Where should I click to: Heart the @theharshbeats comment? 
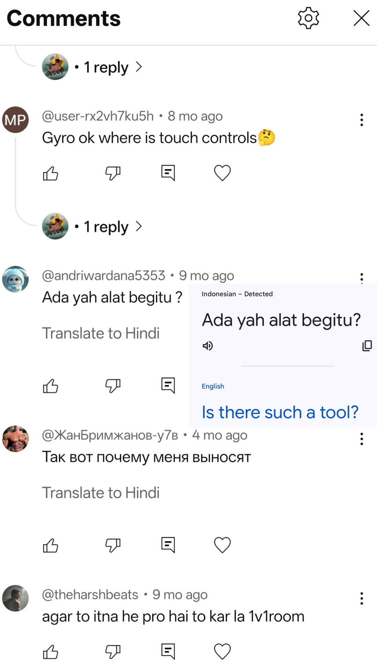pos(222,652)
